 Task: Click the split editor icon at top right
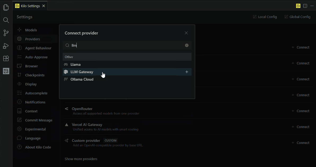pos(305,6)
